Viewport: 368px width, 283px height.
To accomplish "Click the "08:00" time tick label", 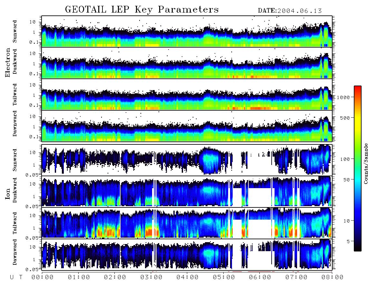I will tap(332, 277).
